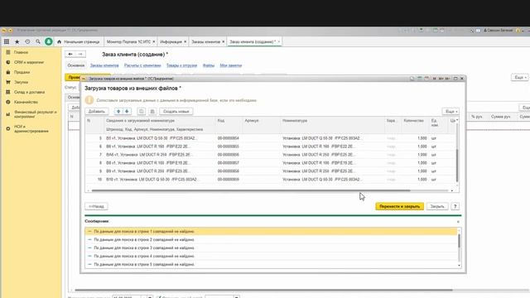
Task: Open the Файлы link
Action: tap(209, 65)
